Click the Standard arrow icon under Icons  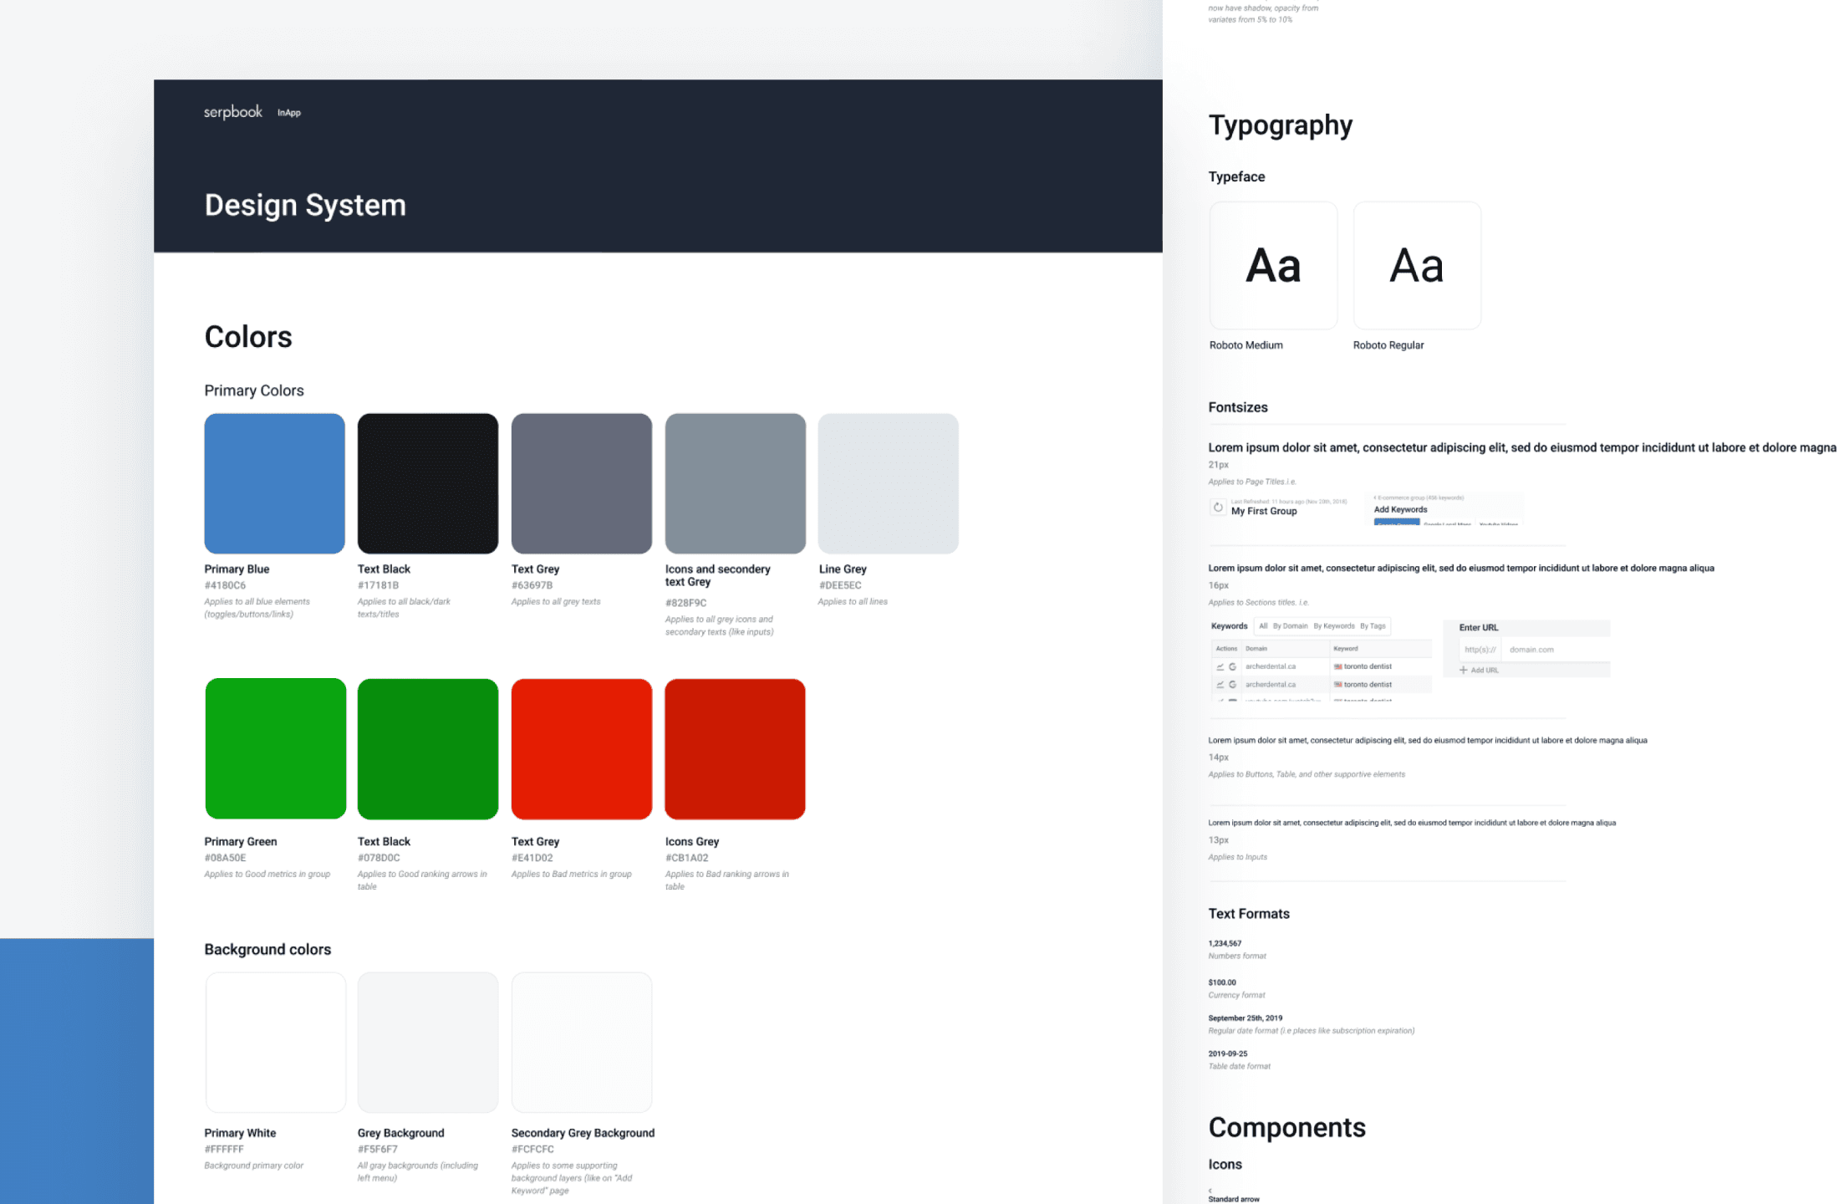tap(1210, 1191)
